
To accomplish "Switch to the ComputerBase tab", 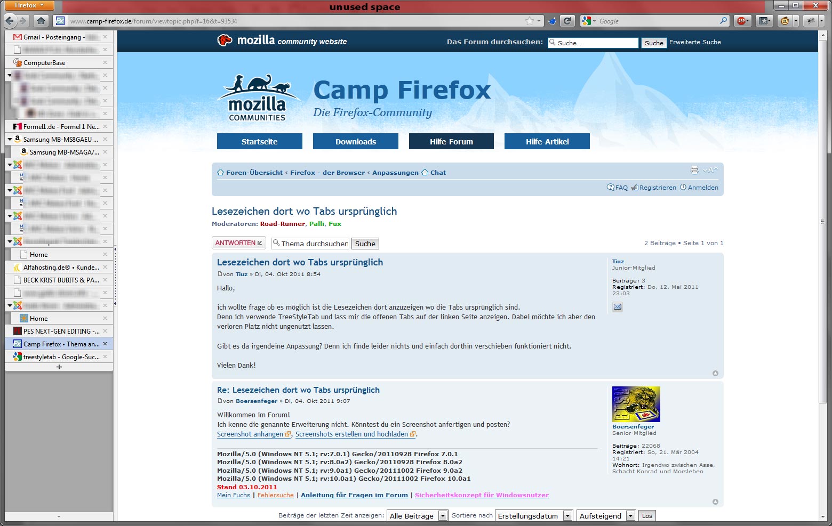I will click(x=59, y=62).
